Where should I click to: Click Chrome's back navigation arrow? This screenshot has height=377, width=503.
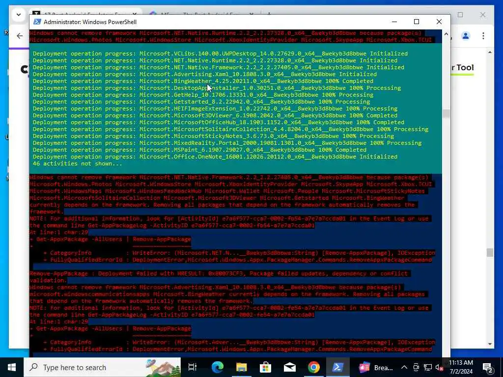click(20, 36)
